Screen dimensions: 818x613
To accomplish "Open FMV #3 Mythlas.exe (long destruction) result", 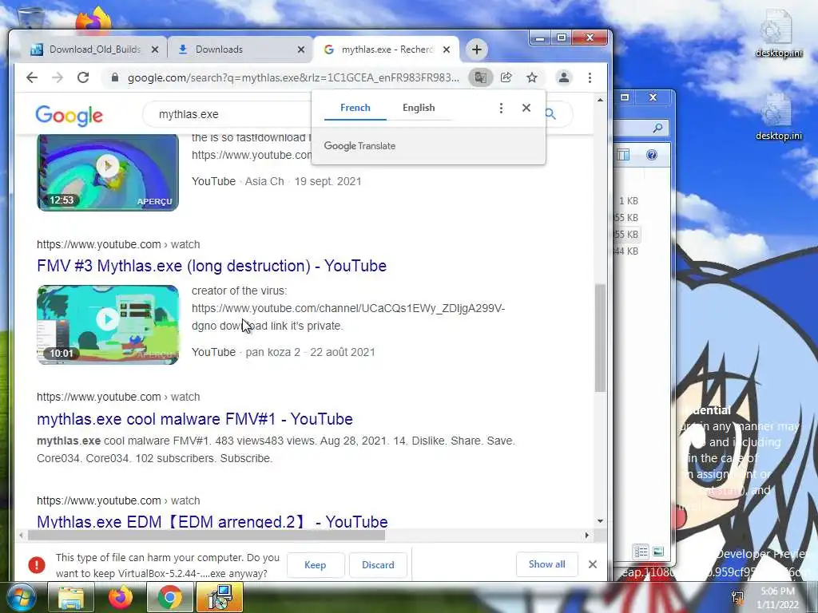I will 211,266.
